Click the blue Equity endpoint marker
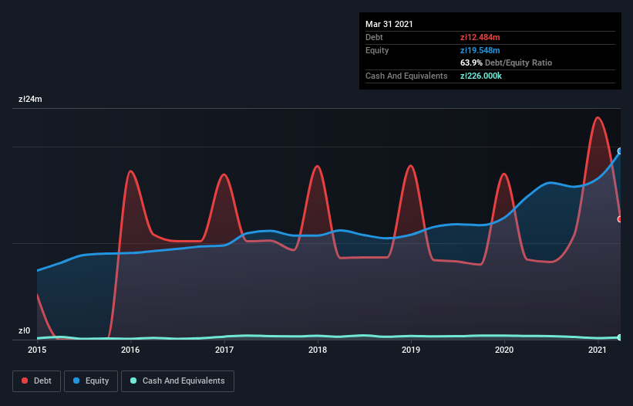 620,151
